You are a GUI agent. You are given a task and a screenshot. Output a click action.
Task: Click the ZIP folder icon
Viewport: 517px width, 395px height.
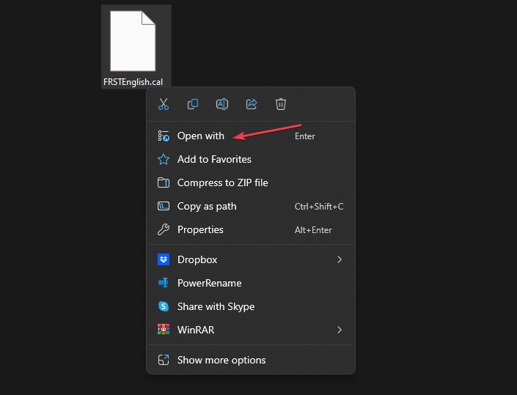[x=164, y=182]
